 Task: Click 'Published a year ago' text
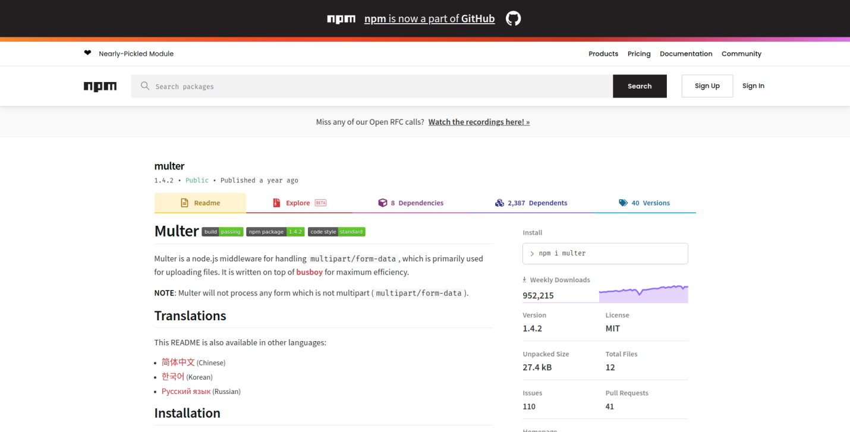(259, 180)
